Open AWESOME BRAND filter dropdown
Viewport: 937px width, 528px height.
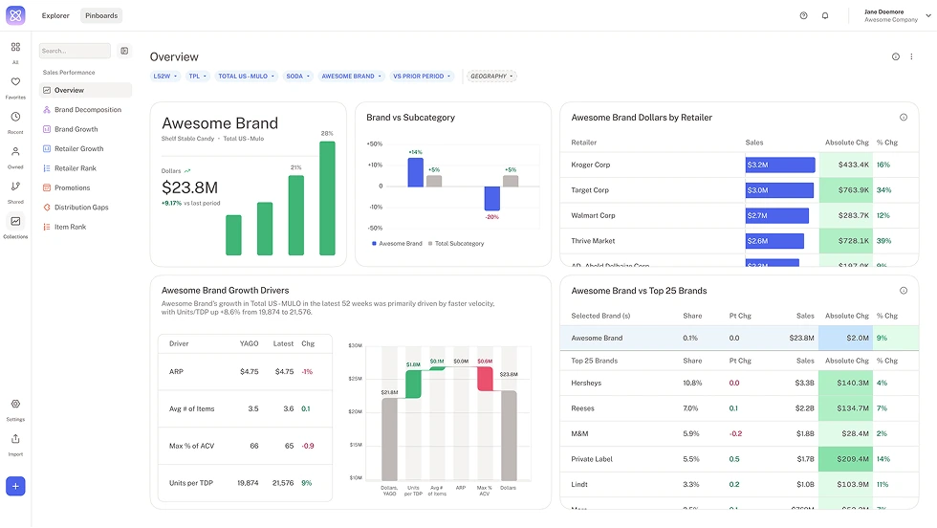click(352, 77)
